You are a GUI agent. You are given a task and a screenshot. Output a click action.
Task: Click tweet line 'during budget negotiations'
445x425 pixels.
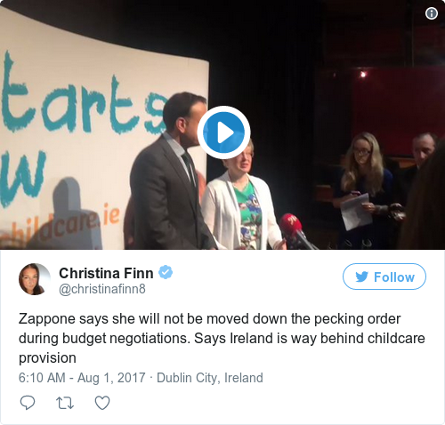pyautogui.click(x=104, y=339)
